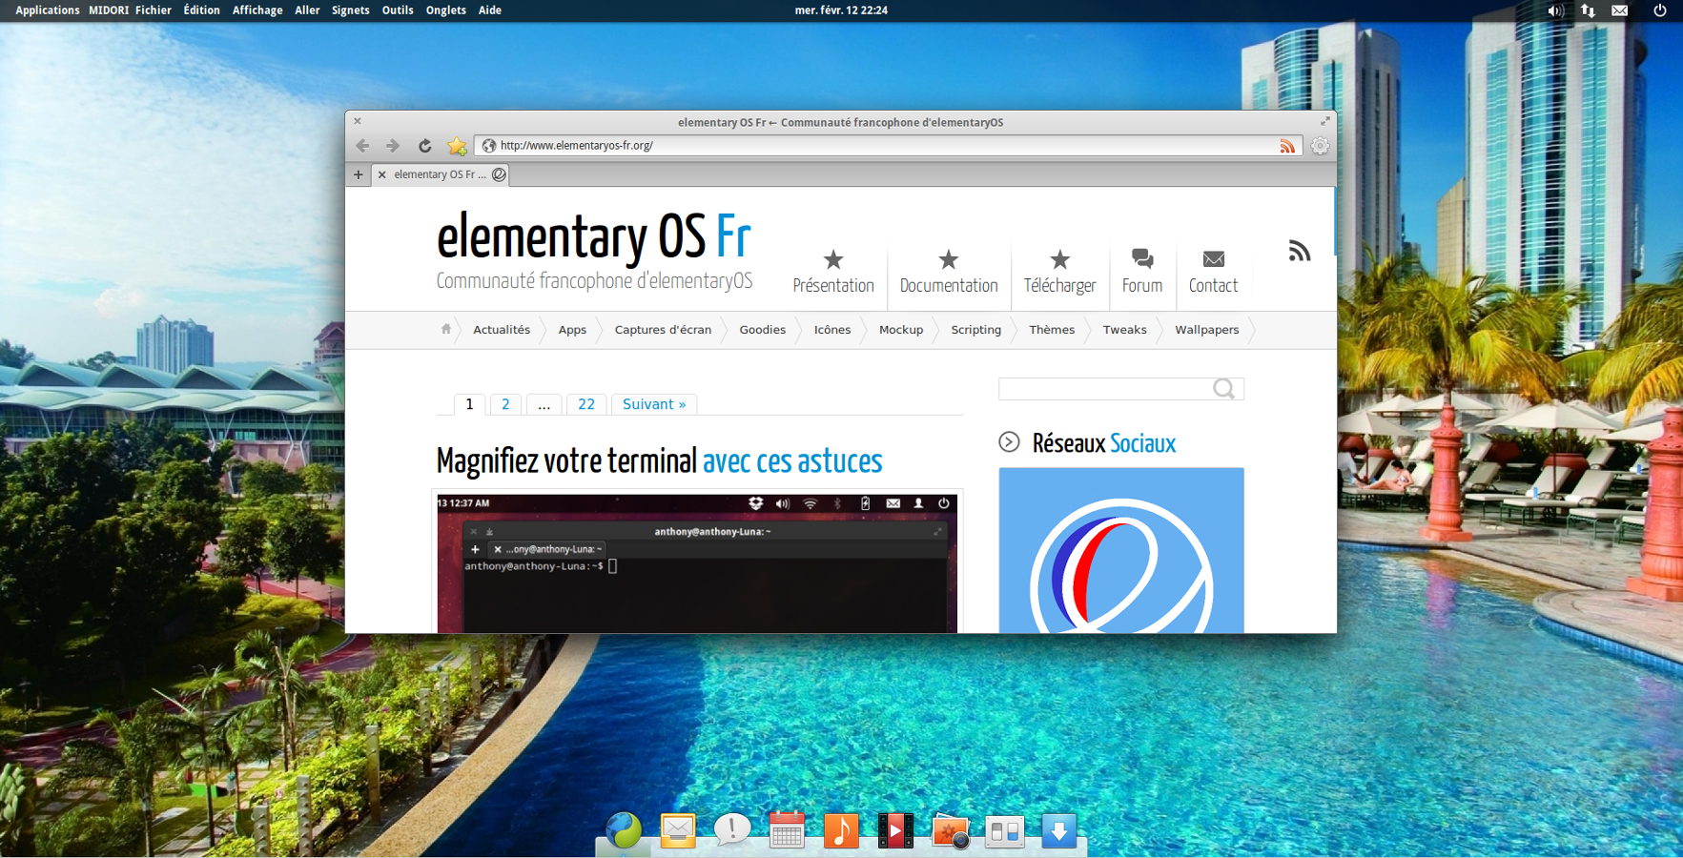Open the Applications menu in the top panel
The height and width of the screenshot is (858, 1683).
(48, 10)
